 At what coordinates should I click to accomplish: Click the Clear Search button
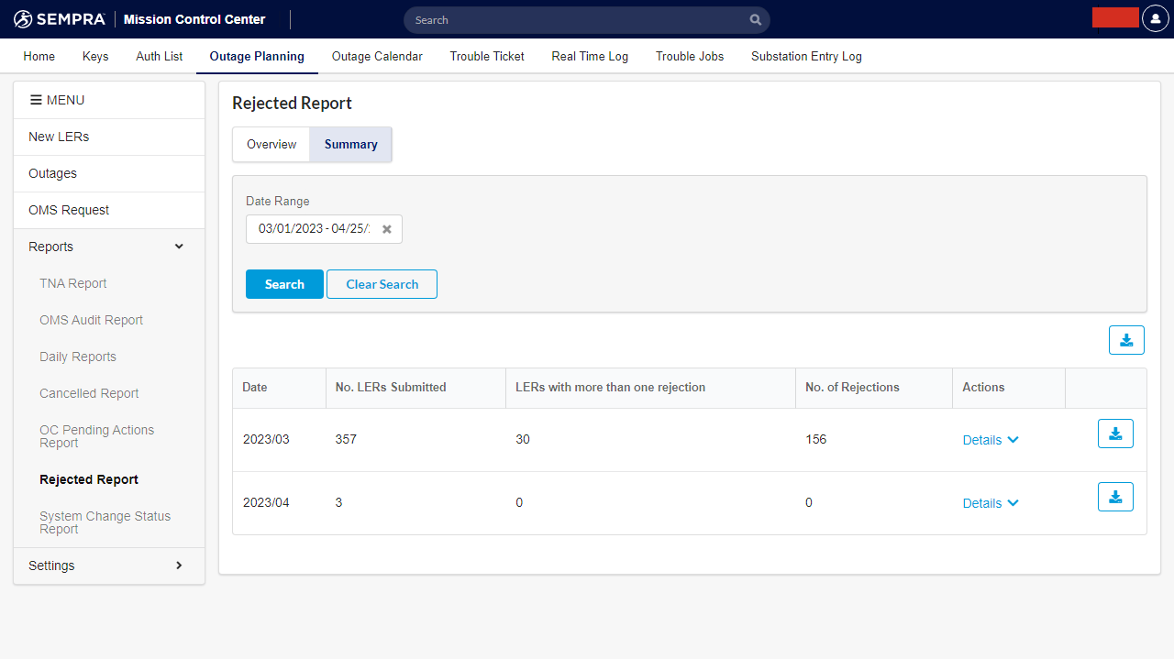(x=382, y=284)
